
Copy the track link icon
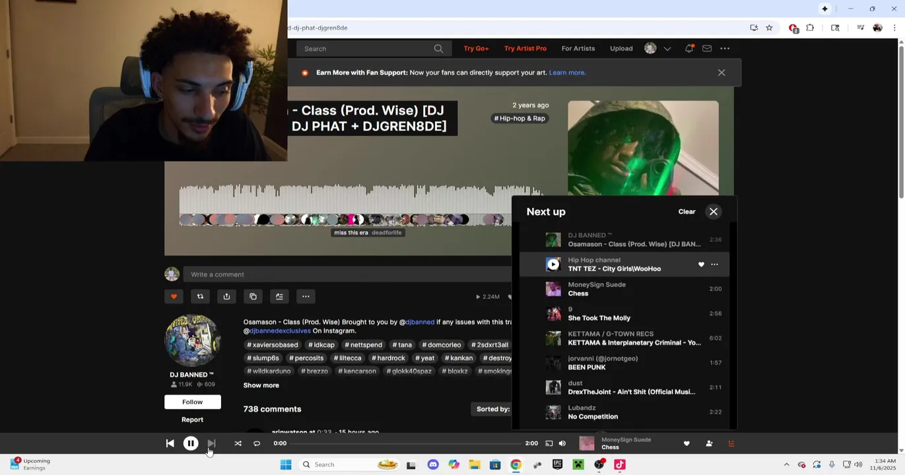(x=253, y=296)
